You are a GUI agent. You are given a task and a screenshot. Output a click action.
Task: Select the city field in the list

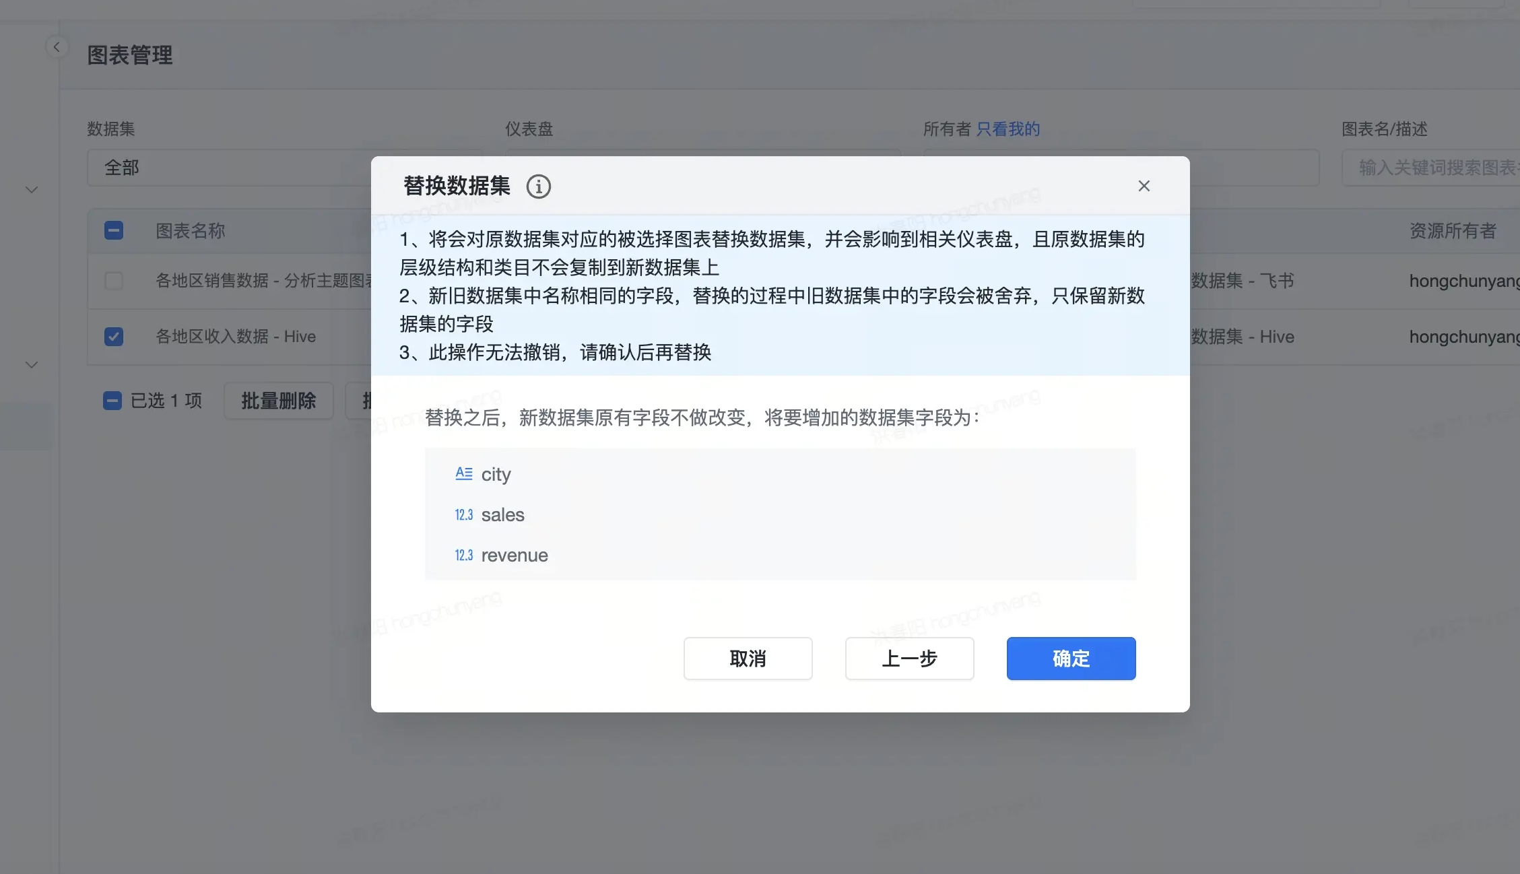coord(496,475)
